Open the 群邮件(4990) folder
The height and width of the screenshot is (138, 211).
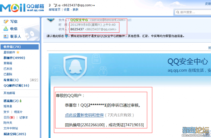pyautogui.click(x=14, y=58)
